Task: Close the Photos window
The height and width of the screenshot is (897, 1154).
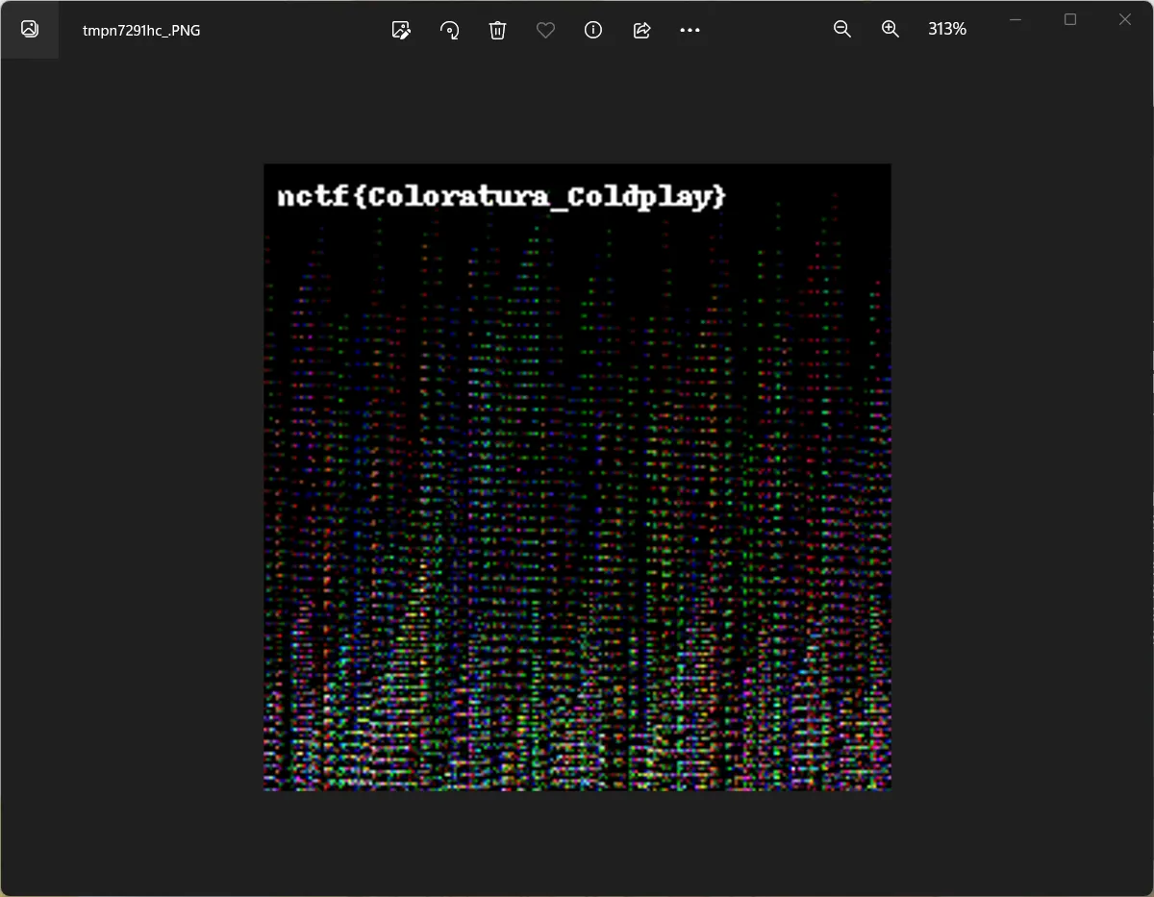Action: [1125, 19]
